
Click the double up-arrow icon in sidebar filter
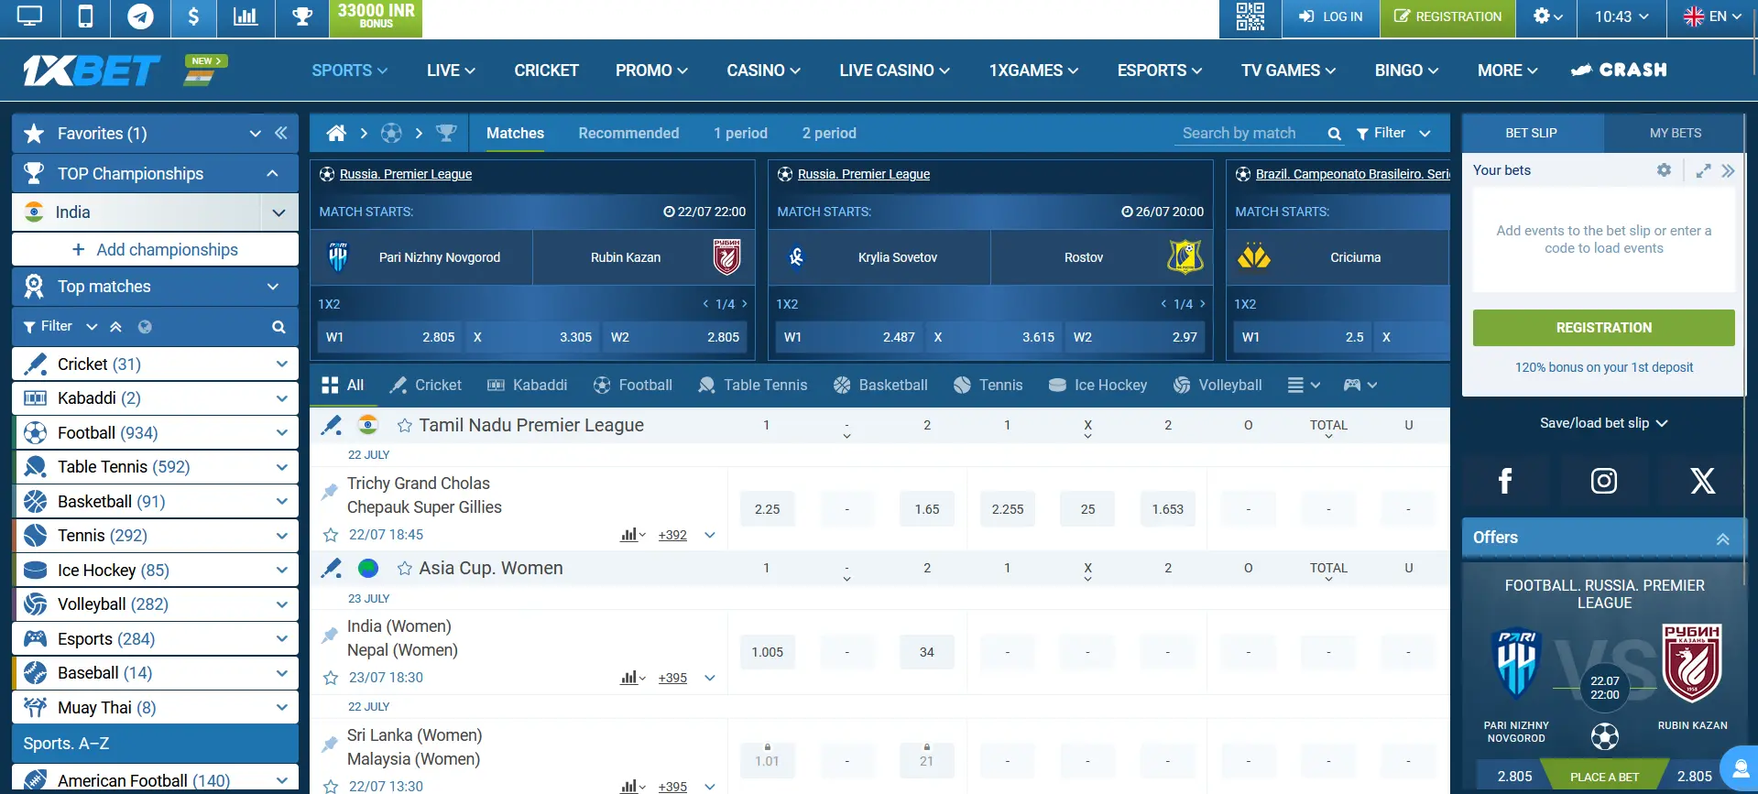[x=115, y=327]
